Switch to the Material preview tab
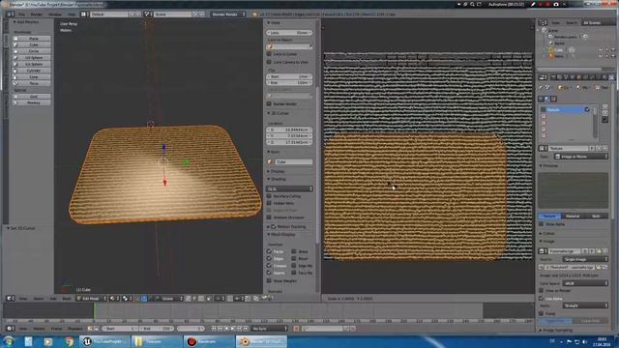The width and height of the screenshot is (619, 348). [573, 217]
